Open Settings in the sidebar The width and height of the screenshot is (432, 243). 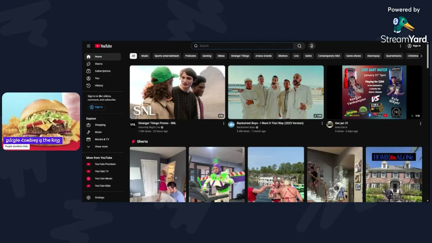[x=103, y=197]
